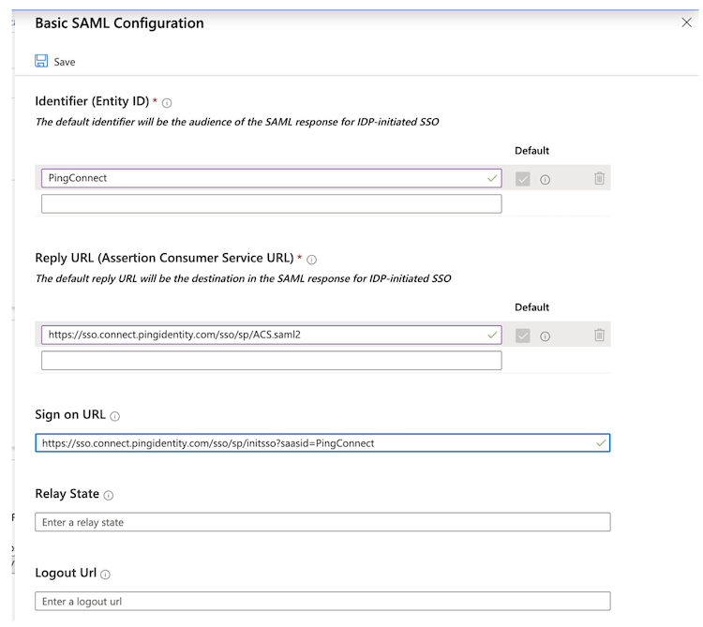Click the empty second identifier field

271,203
